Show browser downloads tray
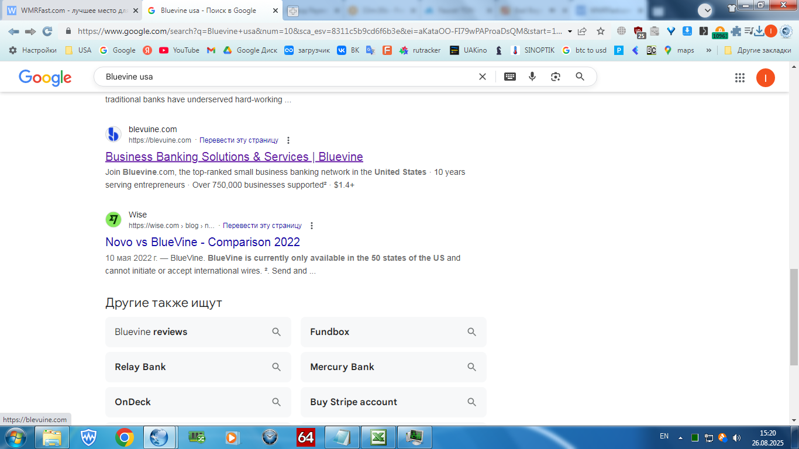 (759, 32)
